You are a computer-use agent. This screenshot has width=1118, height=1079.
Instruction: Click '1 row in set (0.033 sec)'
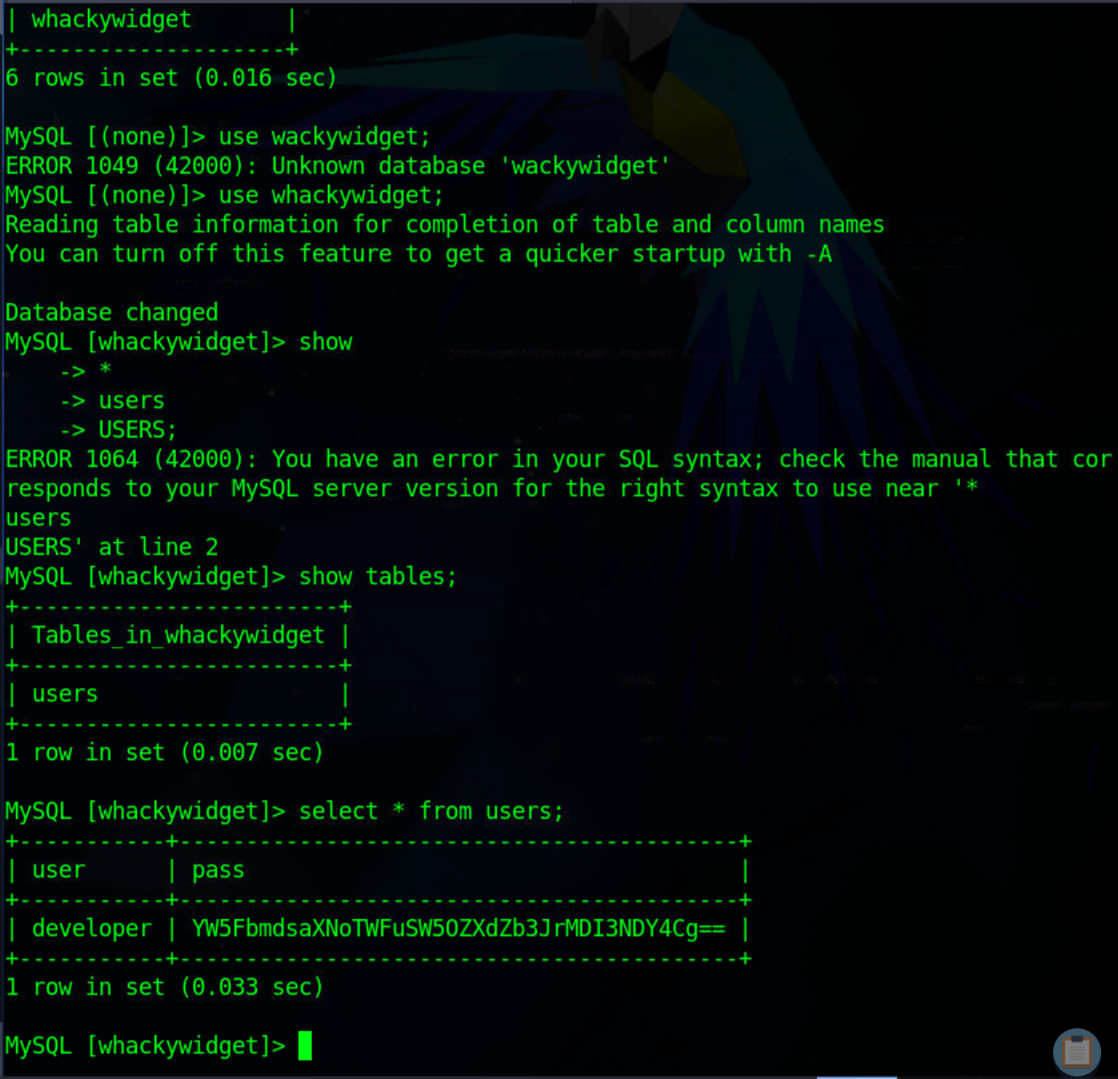(164, 987)
